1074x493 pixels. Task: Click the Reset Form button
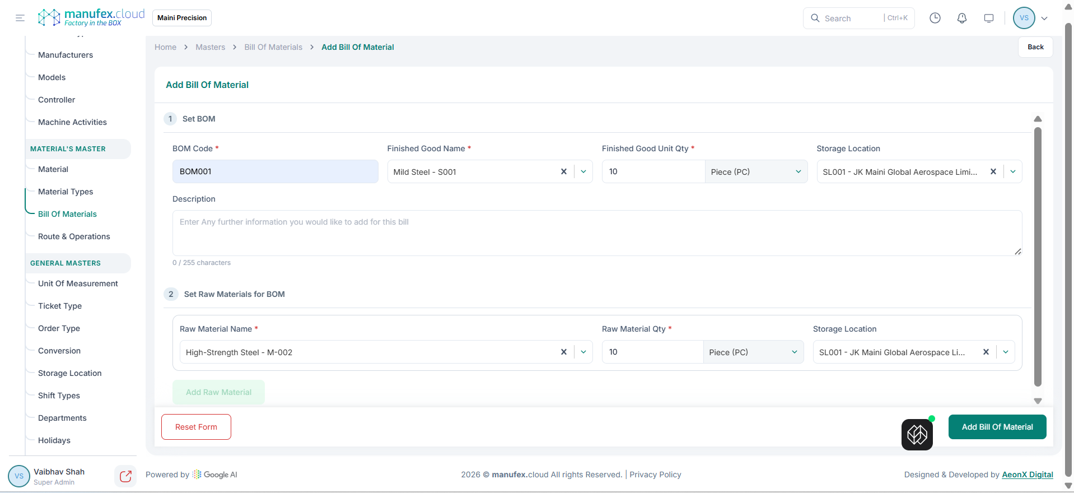coord(196,427)
